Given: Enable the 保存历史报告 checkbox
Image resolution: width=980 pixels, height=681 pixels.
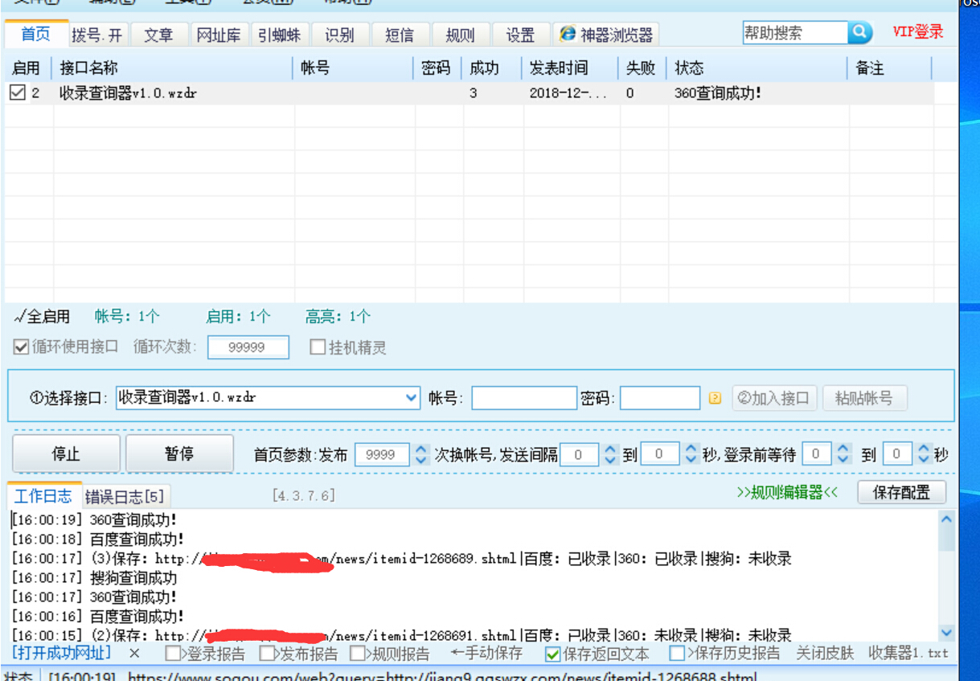Looking at the screenshot, I should point(676,654).
